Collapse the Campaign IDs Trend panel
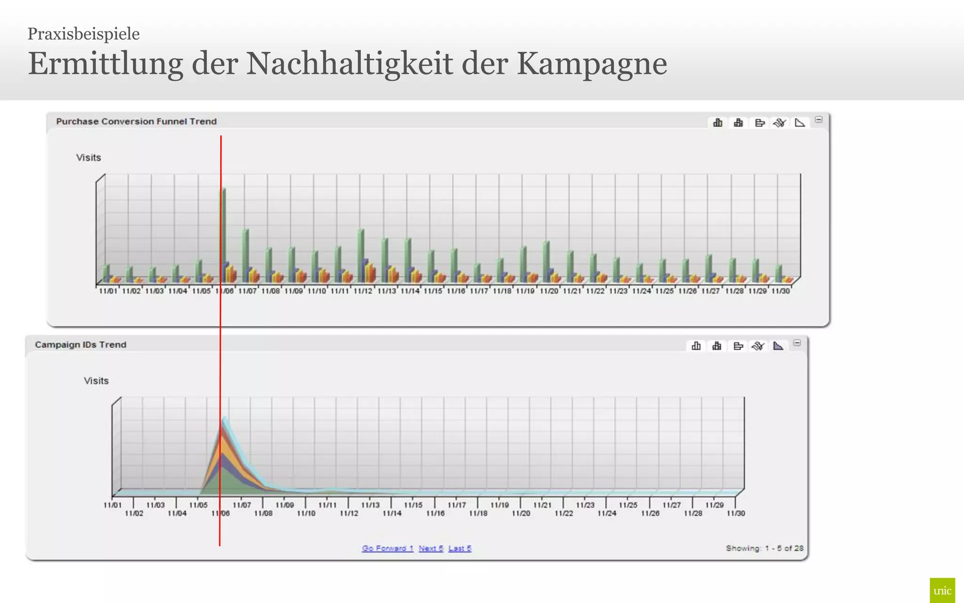 click(797, 343)
